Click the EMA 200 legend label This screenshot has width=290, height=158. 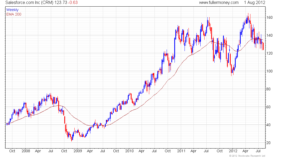pos(14,14)
